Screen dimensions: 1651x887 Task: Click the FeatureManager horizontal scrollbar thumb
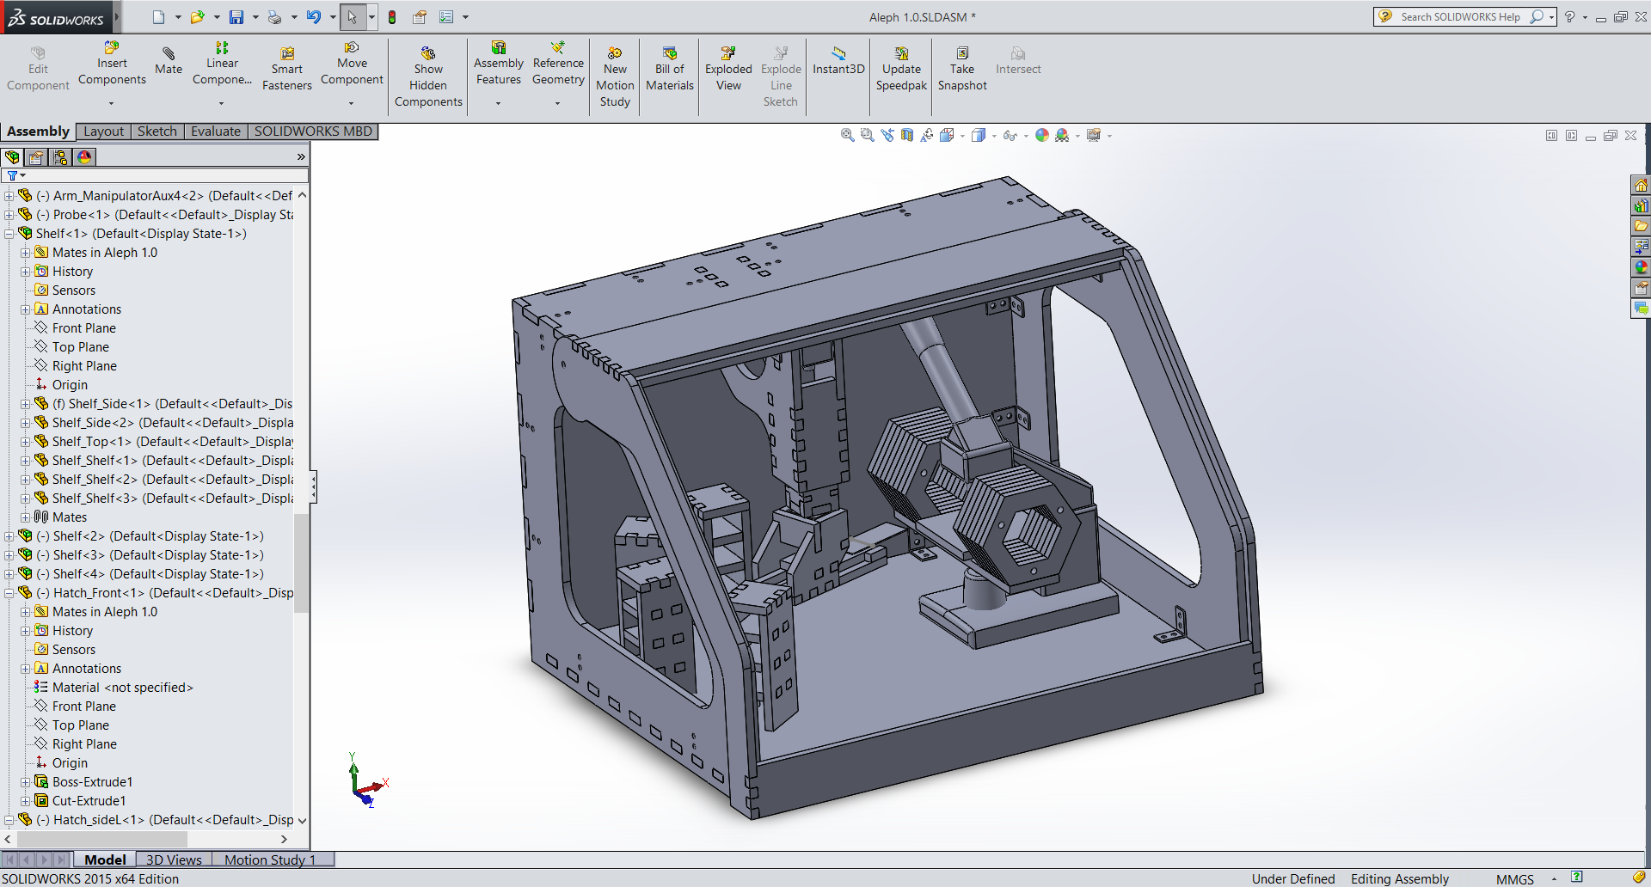101,839
